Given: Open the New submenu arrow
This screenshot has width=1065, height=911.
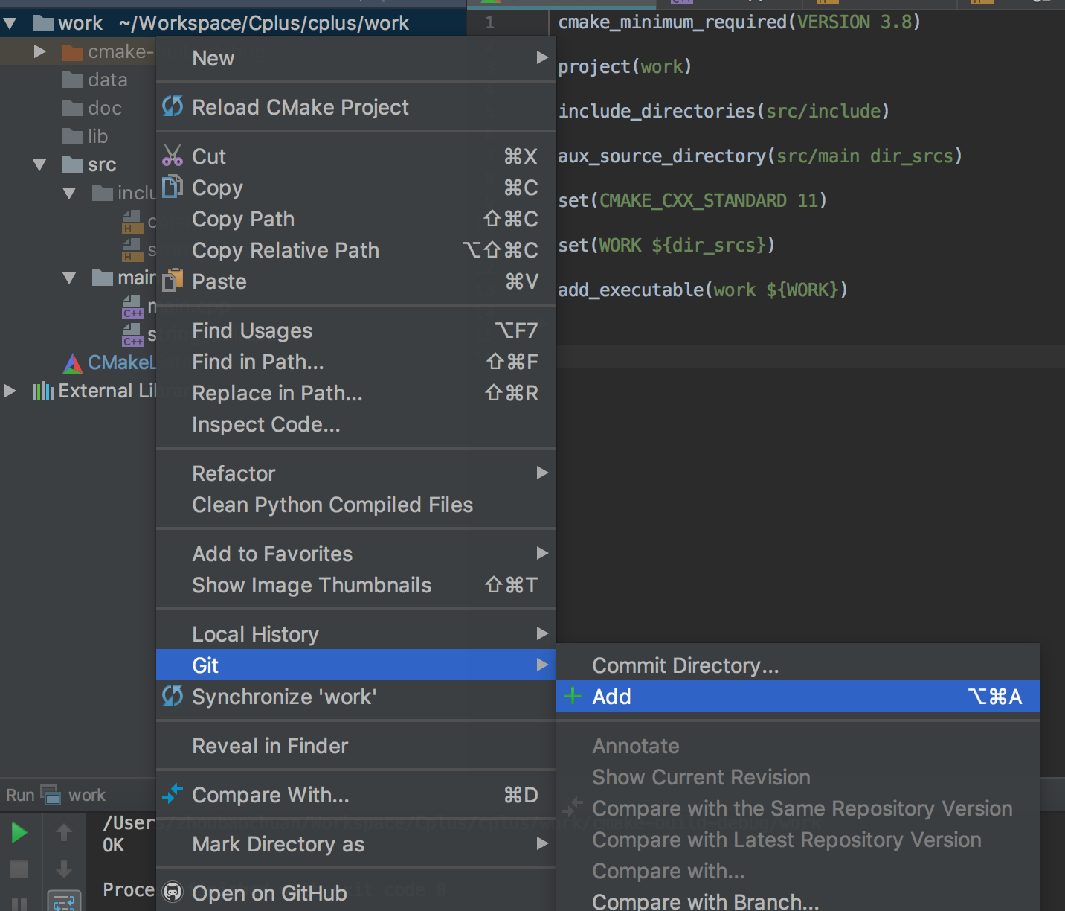Looking at the screenshot, I should tap(542, 57).
